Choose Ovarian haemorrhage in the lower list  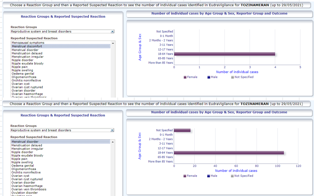click(x=27, y=186)
